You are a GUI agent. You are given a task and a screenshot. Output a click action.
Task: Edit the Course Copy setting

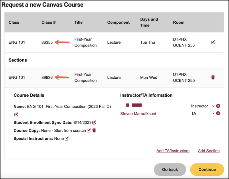[x=89, y=131]
